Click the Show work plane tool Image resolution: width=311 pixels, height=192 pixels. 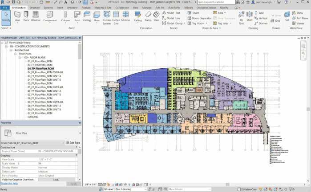coord(298,13)
